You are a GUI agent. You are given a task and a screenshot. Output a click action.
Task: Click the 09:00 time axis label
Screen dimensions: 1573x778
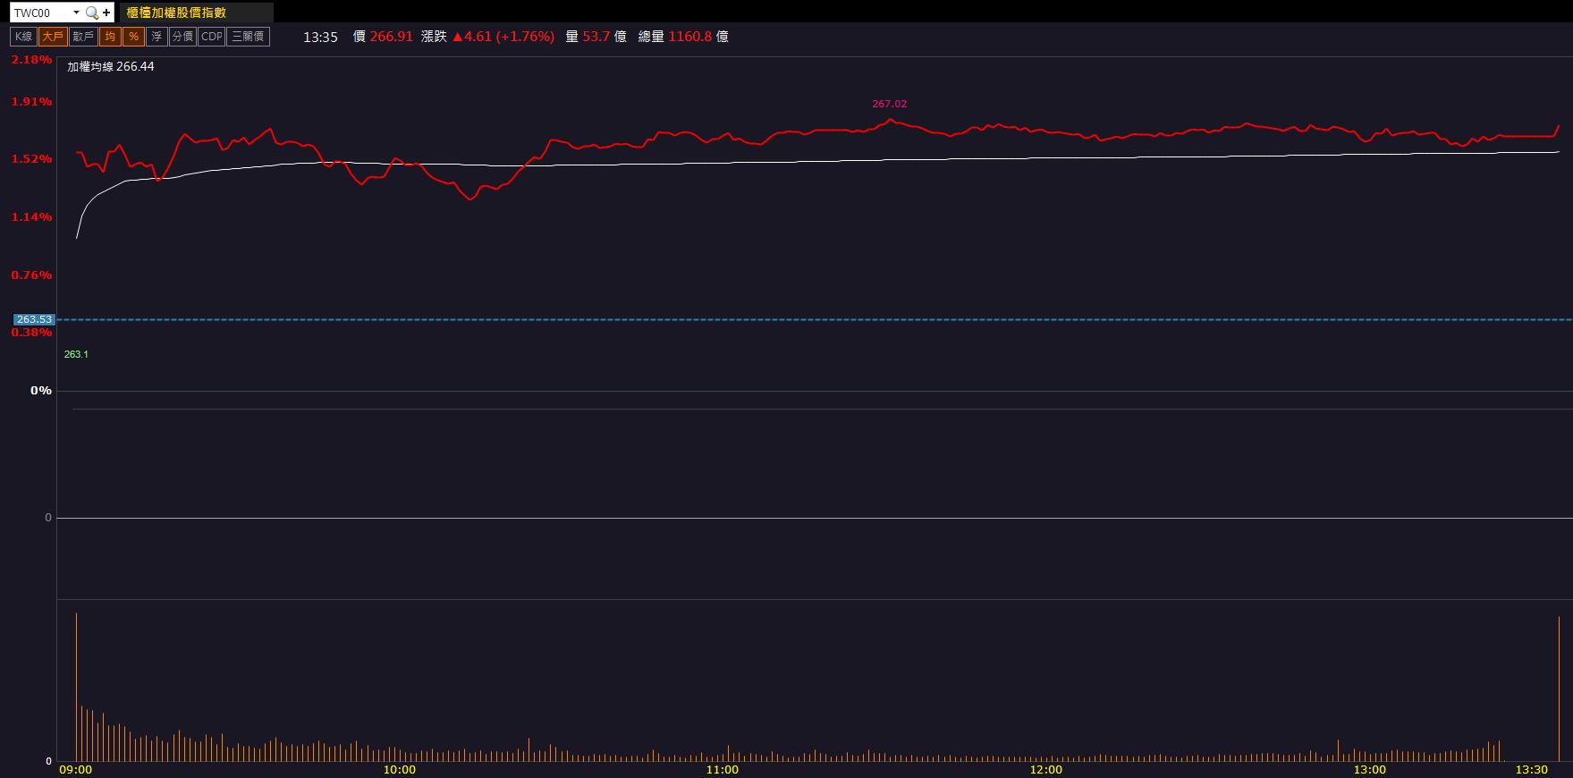(75, 770)
